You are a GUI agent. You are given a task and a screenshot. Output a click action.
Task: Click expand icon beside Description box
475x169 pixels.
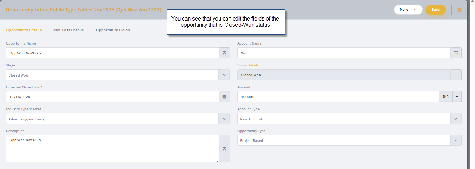[224, 148]
